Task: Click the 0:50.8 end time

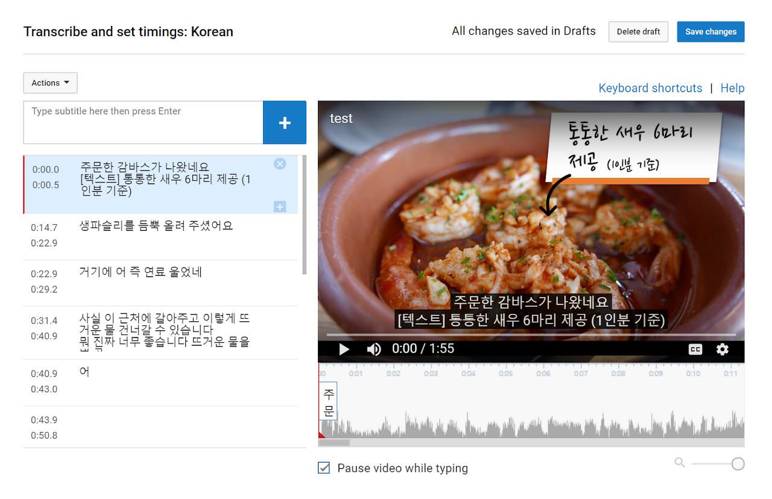Action: (44, 435)
